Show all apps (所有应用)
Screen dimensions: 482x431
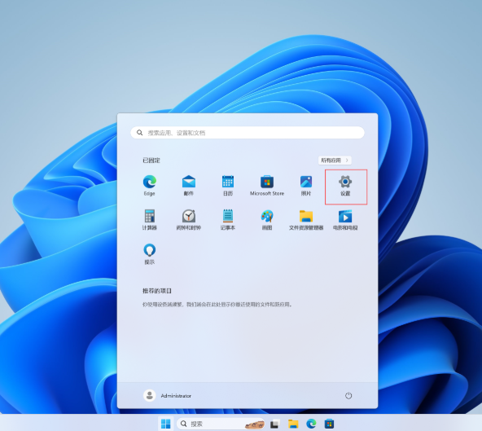tap(335, 161)
